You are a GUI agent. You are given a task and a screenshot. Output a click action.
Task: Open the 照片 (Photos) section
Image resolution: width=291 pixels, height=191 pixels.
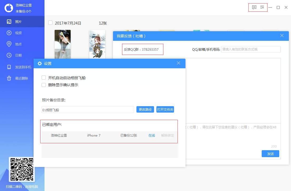22,22
